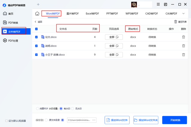Open page selection 全部 for 说明.docx

(114, 46)
